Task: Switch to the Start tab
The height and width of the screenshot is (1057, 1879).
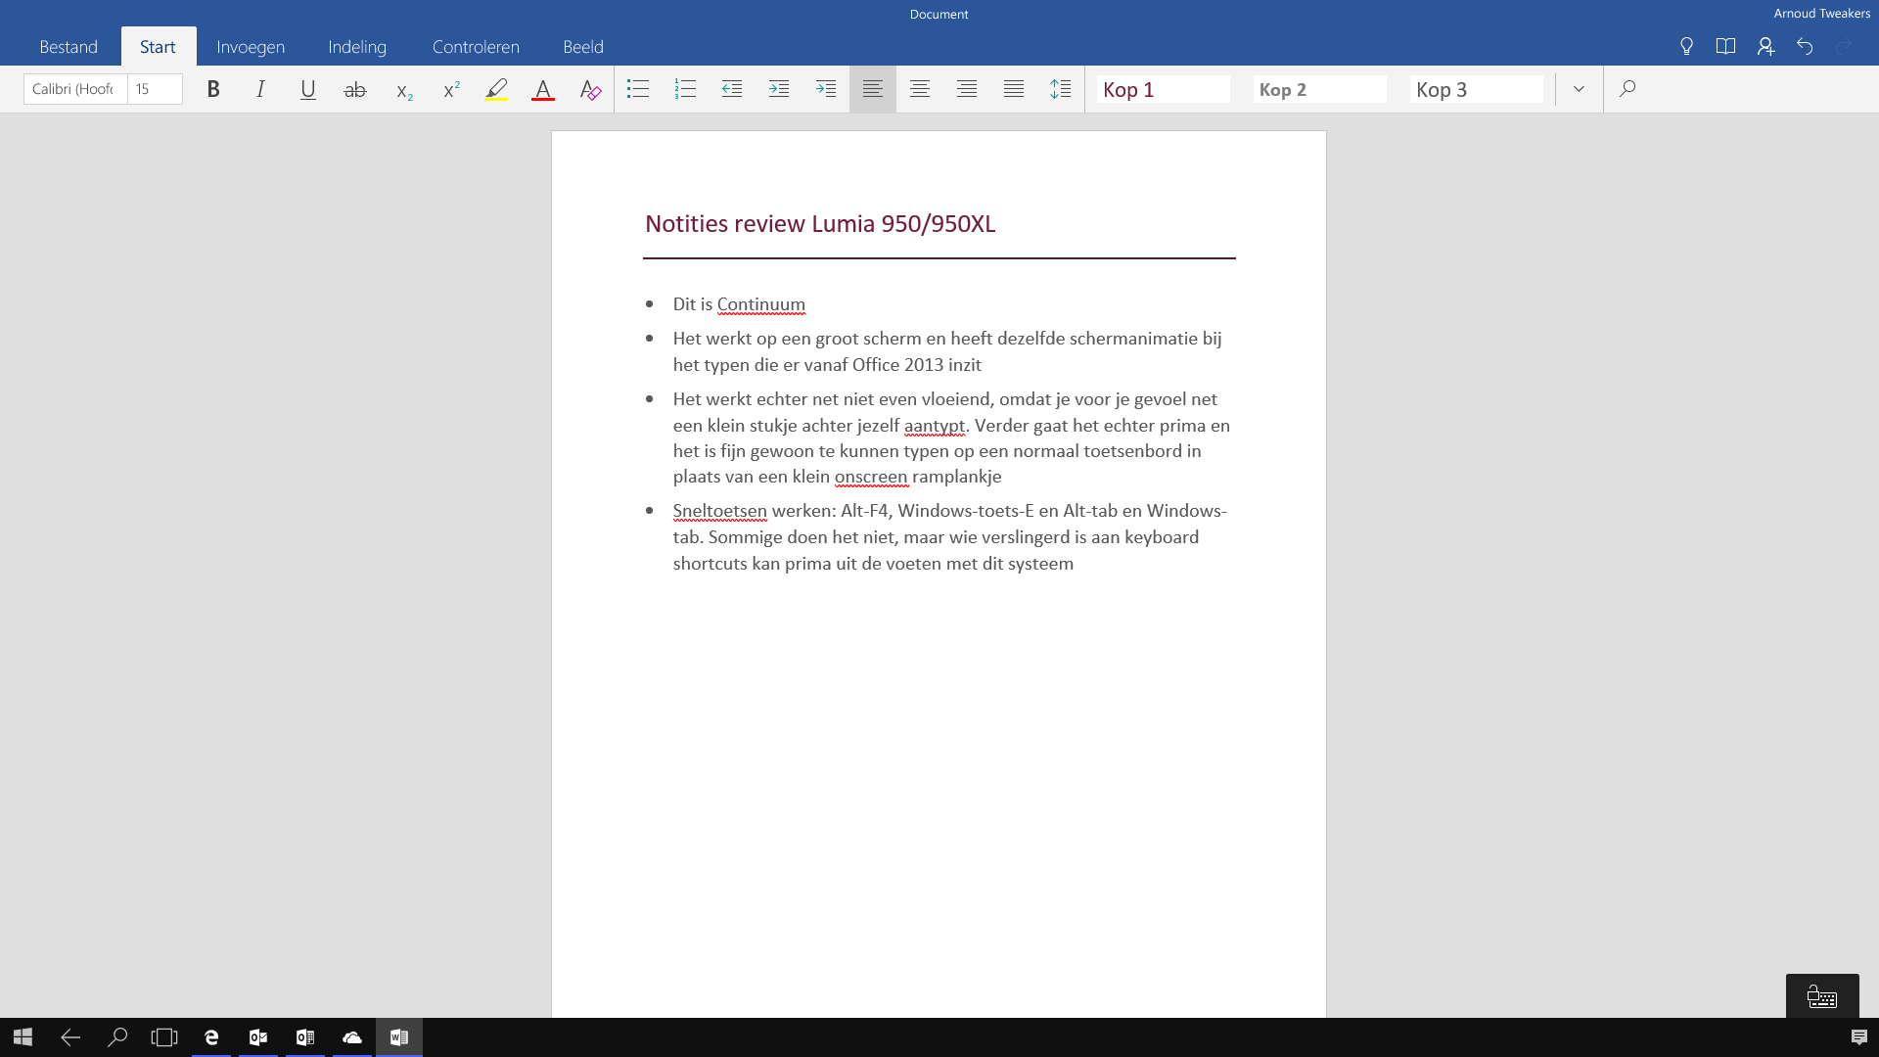Action: [x=158, y=47]
